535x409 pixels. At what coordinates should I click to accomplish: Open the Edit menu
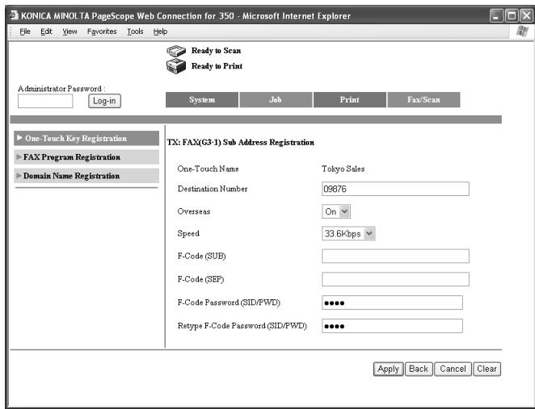point(46,31)
